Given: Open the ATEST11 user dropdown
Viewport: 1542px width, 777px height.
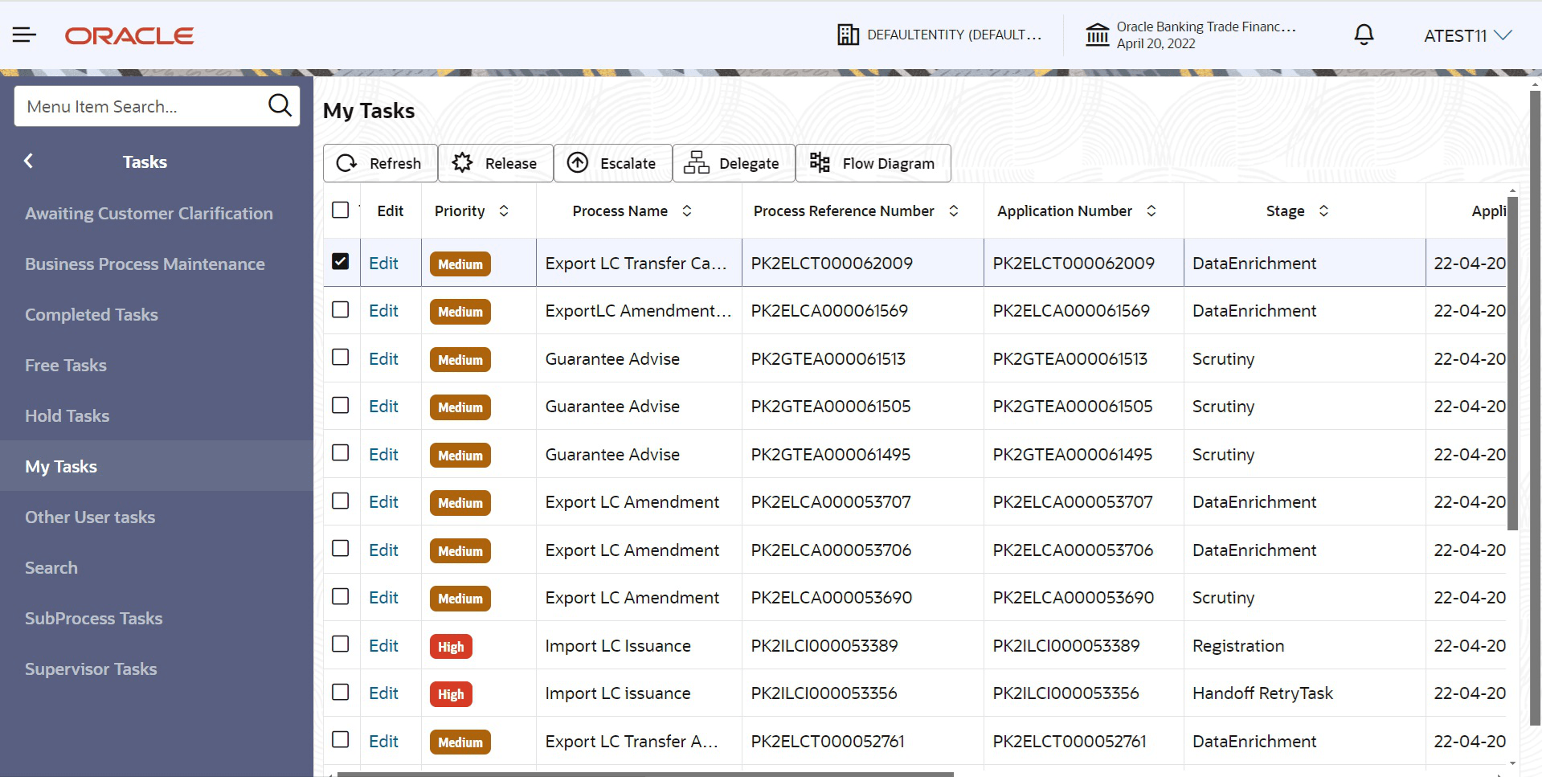Looking at the screenshot, I should (1467, 35).
